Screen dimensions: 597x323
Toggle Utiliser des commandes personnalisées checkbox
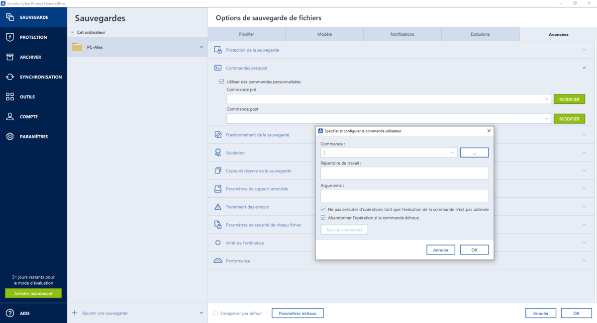click(x=222, y=81)
